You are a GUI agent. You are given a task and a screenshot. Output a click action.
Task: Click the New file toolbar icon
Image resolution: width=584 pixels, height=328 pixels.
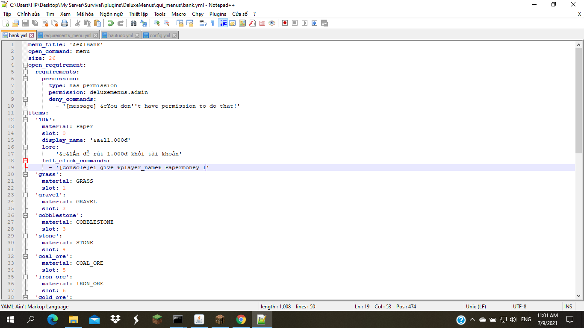point(6,23)
